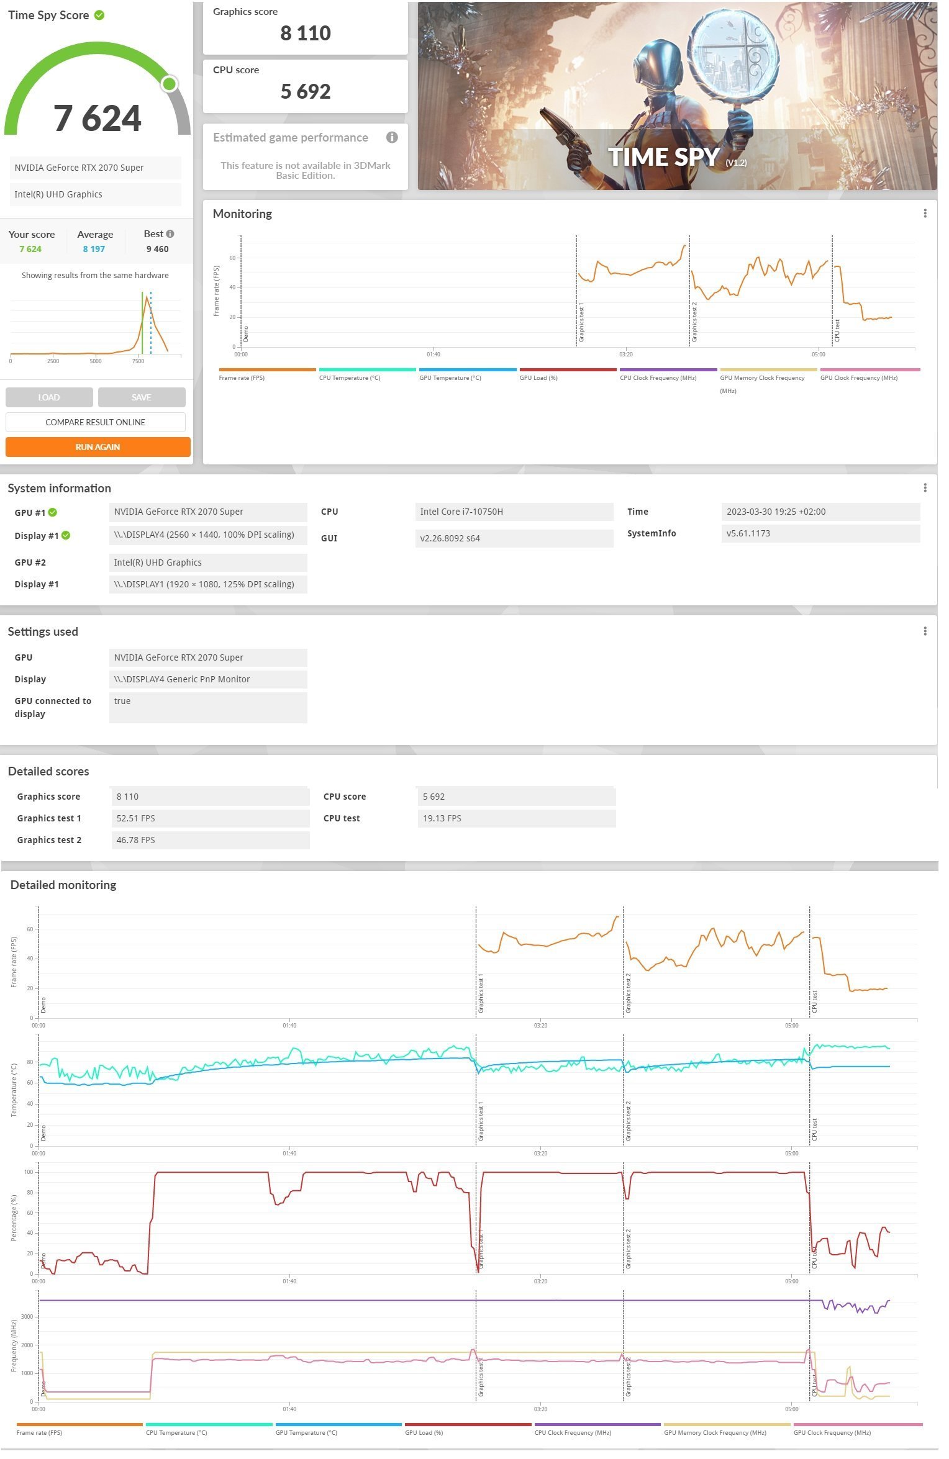Select the GPU connected to display value true

pos(208,708)
